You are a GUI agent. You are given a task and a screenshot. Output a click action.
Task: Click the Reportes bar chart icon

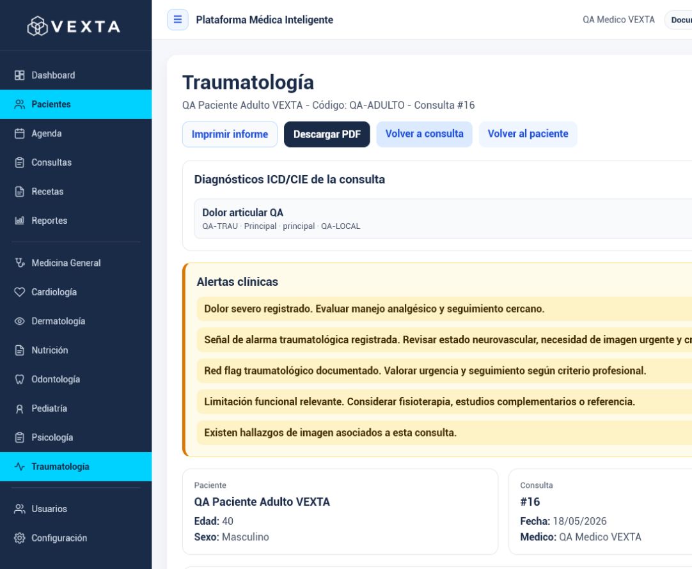click(19, 221)
